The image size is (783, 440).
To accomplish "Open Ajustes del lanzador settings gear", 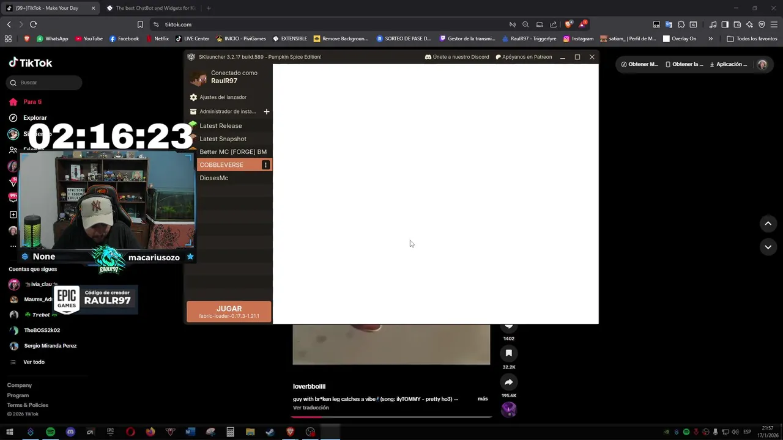I will pyautogui.click(x=193, y=97).
